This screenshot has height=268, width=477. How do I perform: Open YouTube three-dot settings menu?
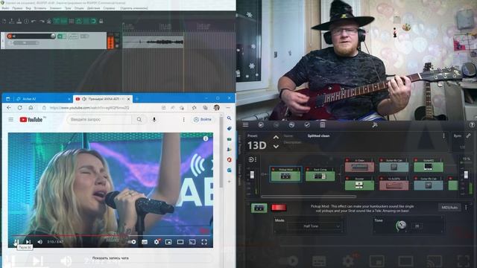click(183, 119)
